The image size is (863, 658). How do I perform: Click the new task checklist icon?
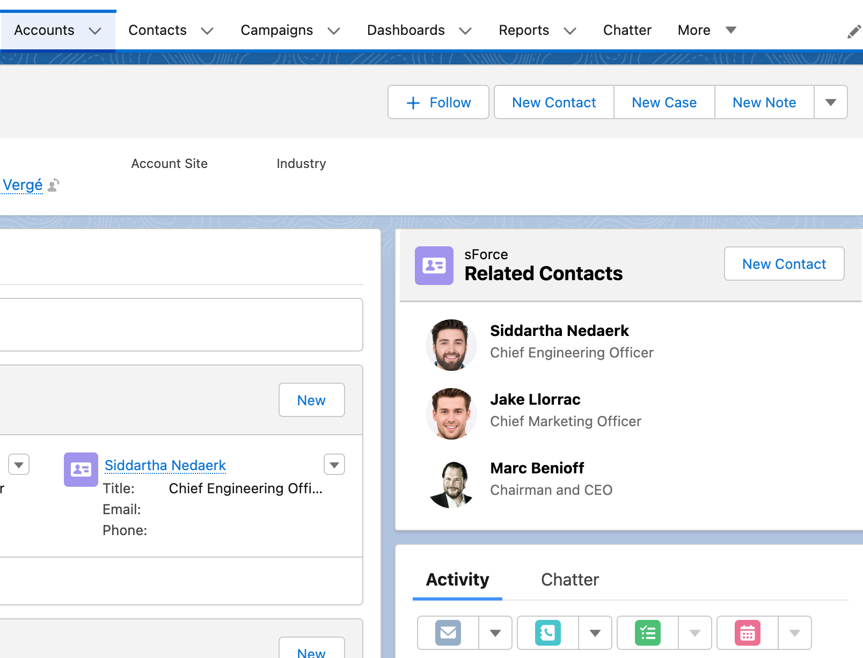[x=648, y=633]
